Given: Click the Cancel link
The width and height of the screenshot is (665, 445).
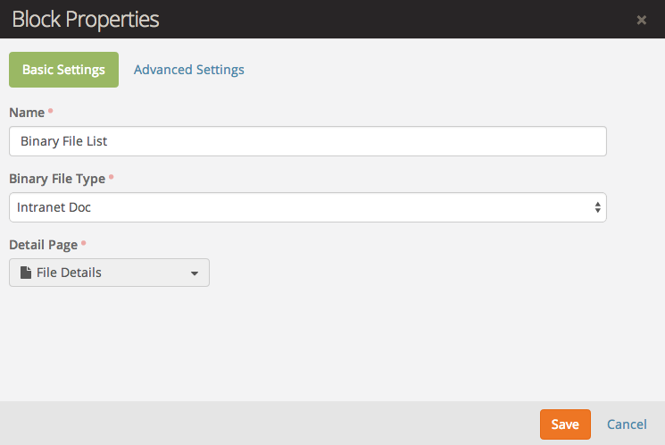Looking at the screenshot, I should coord(627,424).
